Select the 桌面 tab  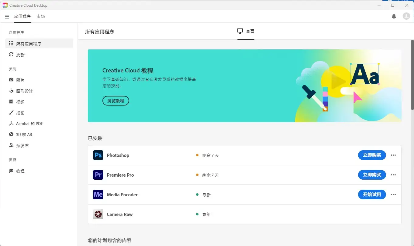[246, 31]
